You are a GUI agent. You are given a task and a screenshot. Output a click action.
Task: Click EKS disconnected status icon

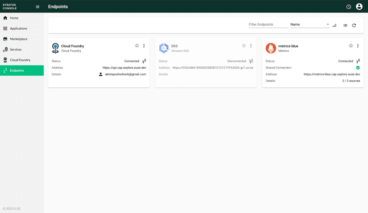pos(251,61)
